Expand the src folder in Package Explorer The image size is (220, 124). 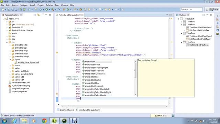pos(7,22)
